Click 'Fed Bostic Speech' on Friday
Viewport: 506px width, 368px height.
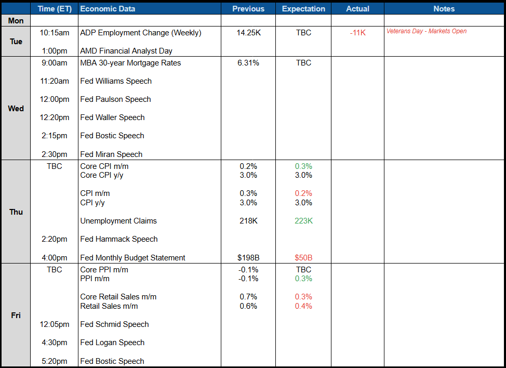pyautogui.click(x=112, y=361)
